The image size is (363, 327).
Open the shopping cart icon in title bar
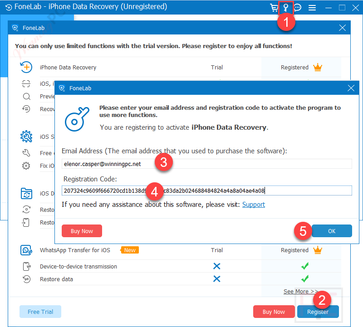[273, 8]
